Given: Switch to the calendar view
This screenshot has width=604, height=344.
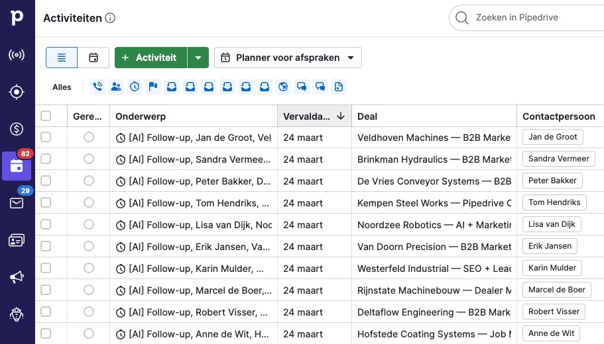Looking at the screenshot, I should 93,58.
